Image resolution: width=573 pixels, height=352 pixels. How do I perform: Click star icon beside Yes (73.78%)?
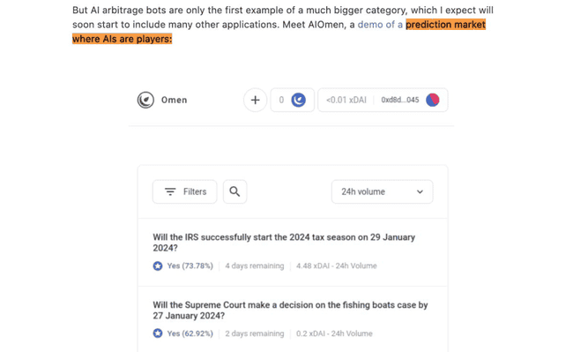(x=158, y=266)
